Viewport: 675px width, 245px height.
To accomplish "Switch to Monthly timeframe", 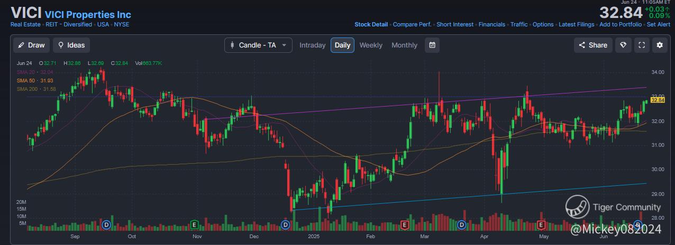I will click(x=404, y=45).
